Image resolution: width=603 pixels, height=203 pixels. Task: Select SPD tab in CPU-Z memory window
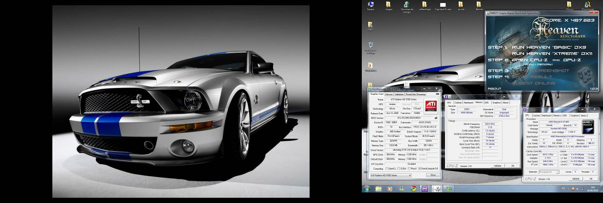487,103
